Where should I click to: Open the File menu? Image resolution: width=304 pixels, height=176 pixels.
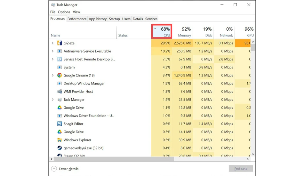pos(52,12)
